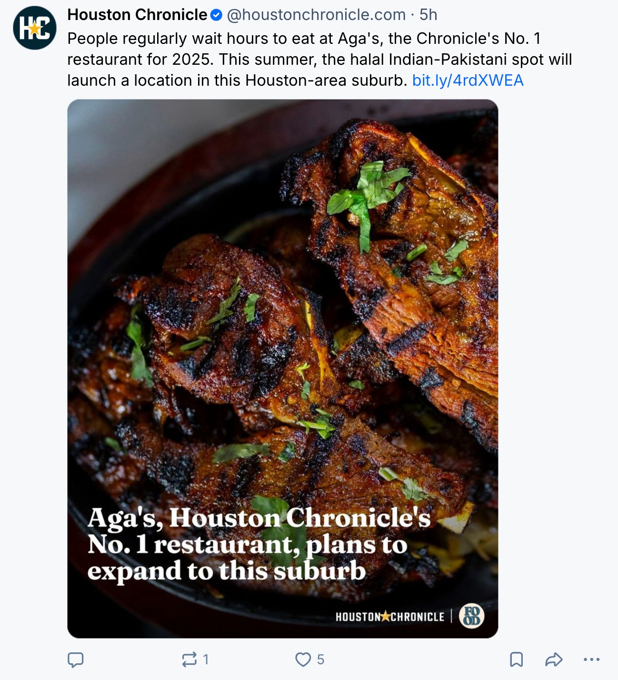Click the round FOOD badge on the image

471,616
